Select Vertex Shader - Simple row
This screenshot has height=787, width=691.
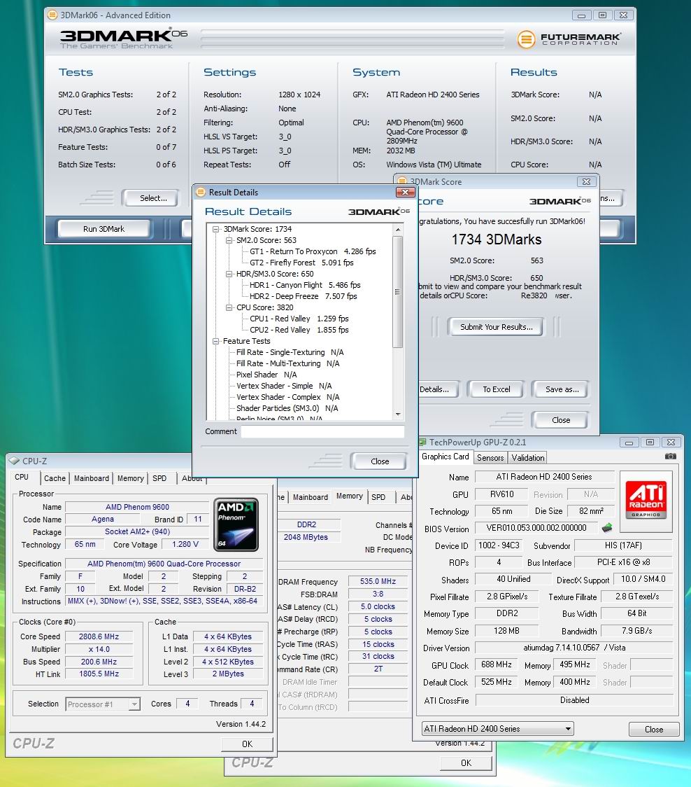284,386
